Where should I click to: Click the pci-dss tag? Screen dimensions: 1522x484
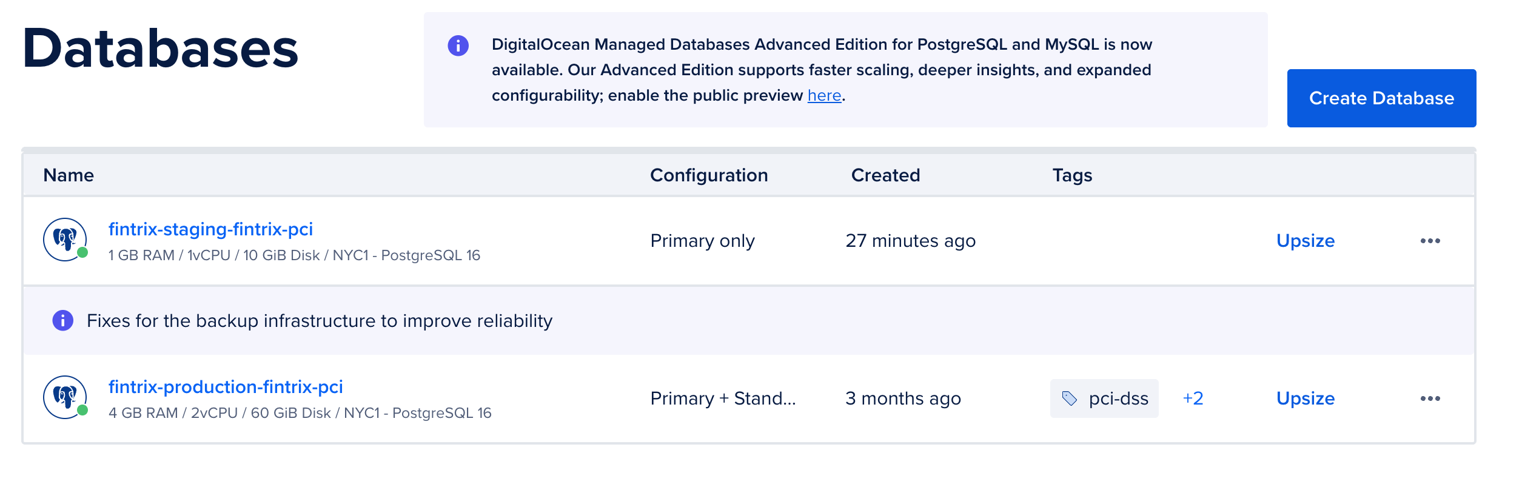click(1104, 398)
